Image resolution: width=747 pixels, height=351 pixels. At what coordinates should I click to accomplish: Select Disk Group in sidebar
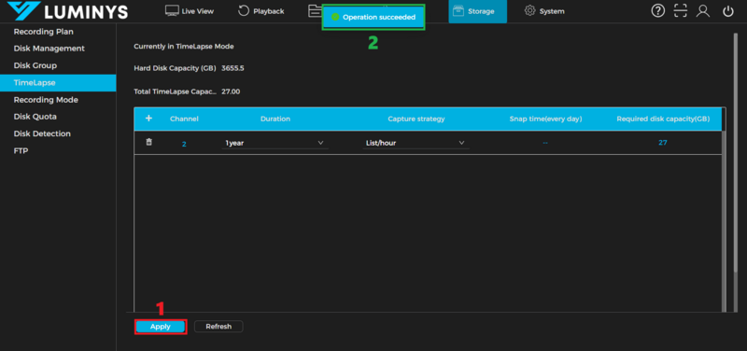coord(35,65)
